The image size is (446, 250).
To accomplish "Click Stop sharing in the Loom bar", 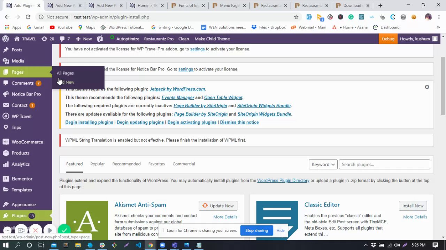I will point(256,231).
